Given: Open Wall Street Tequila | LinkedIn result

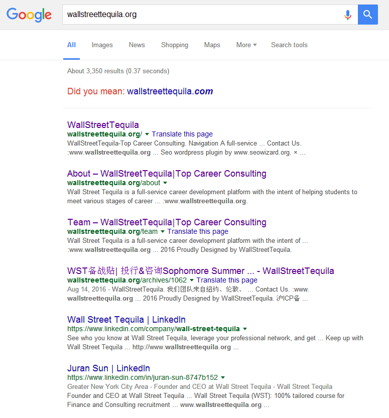Looking at the screenshot, I should click(126, 320).
